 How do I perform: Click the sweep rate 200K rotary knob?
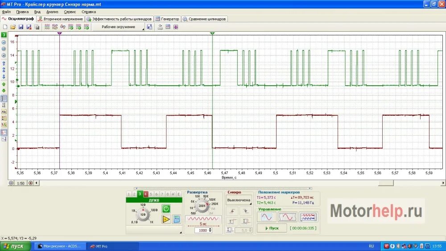pyautogui.click(x=202, y=206)
